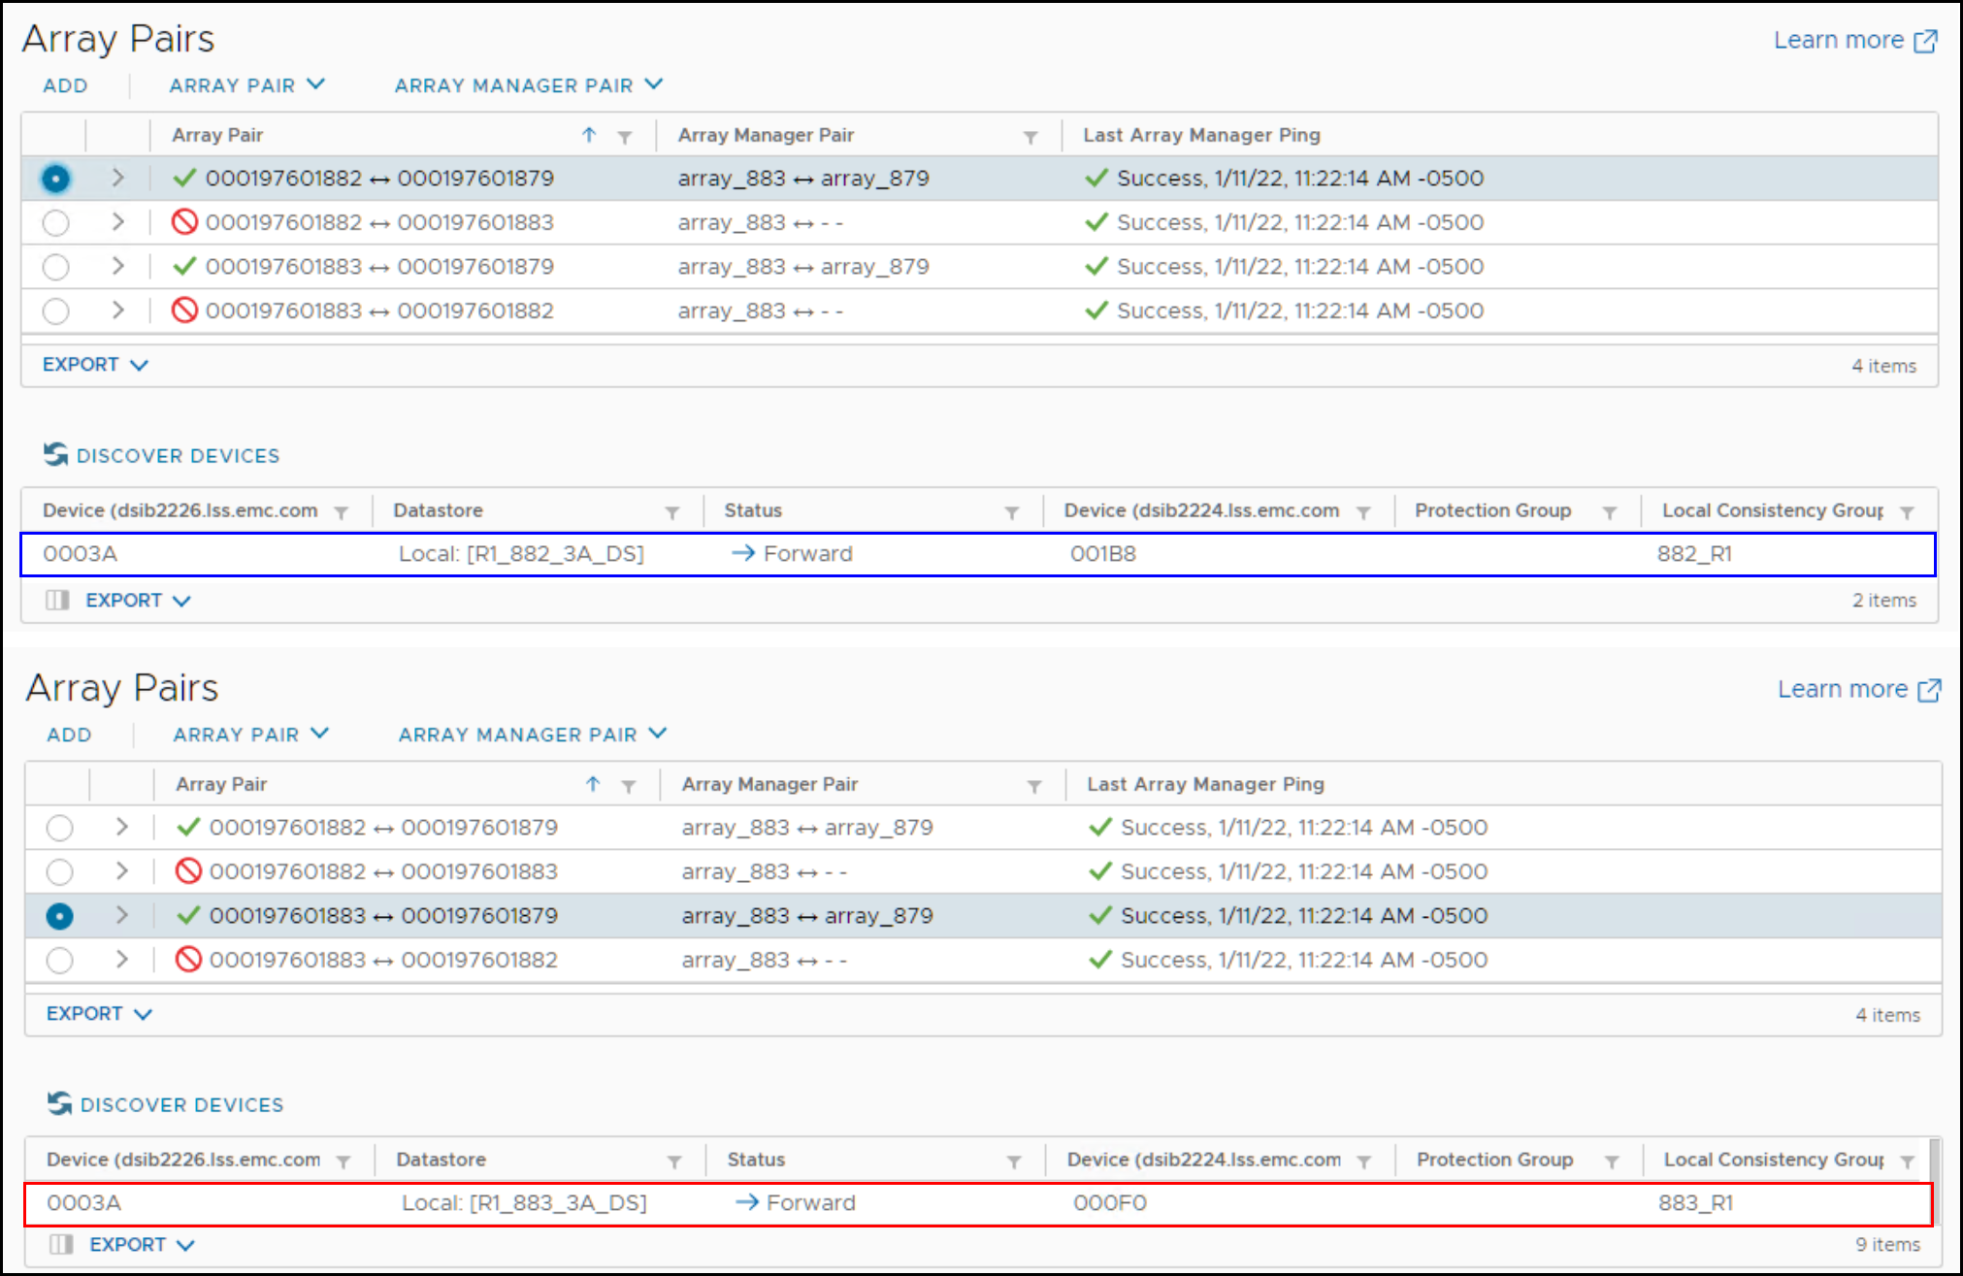Click the filter icon on Status column
This screenshot has height=1276, width=1963.
tap(1012, 510)
